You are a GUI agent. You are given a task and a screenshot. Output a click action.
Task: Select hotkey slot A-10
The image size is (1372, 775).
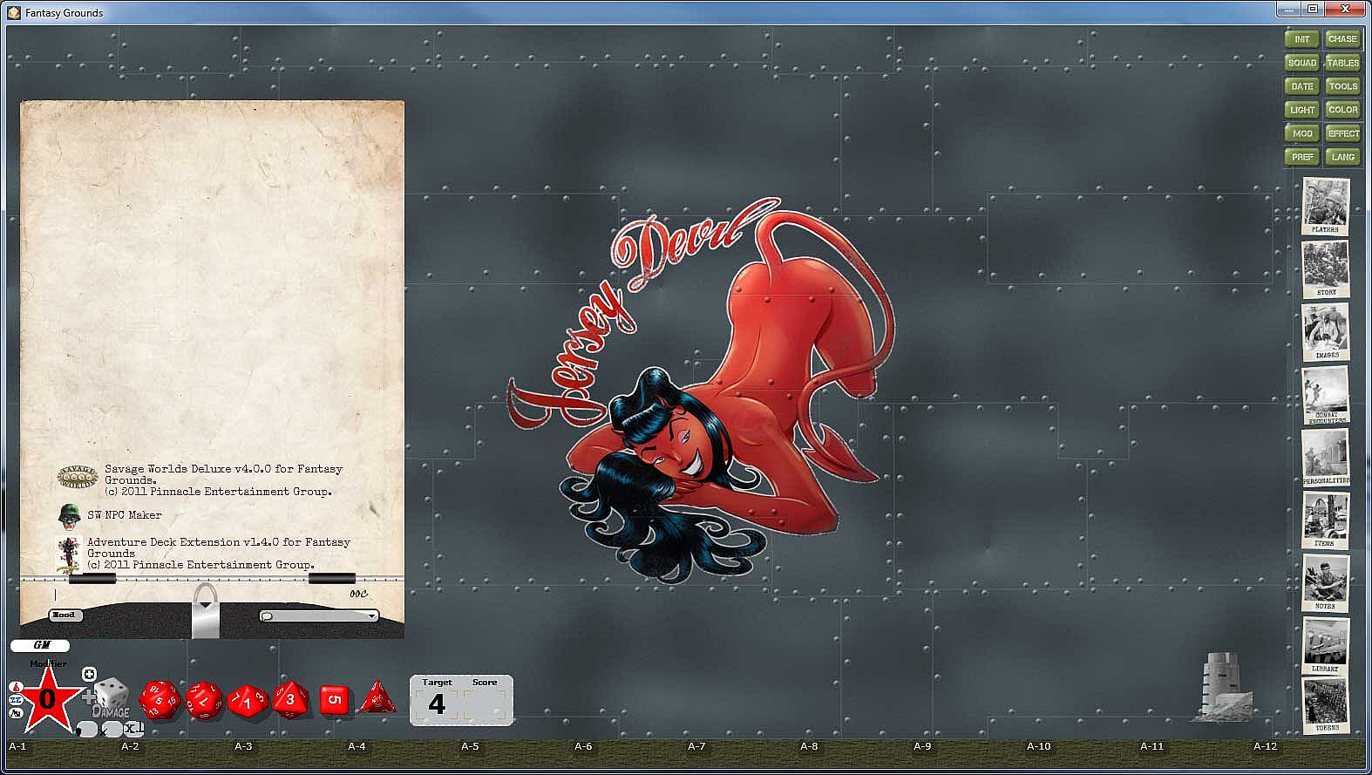(1038, 746)
